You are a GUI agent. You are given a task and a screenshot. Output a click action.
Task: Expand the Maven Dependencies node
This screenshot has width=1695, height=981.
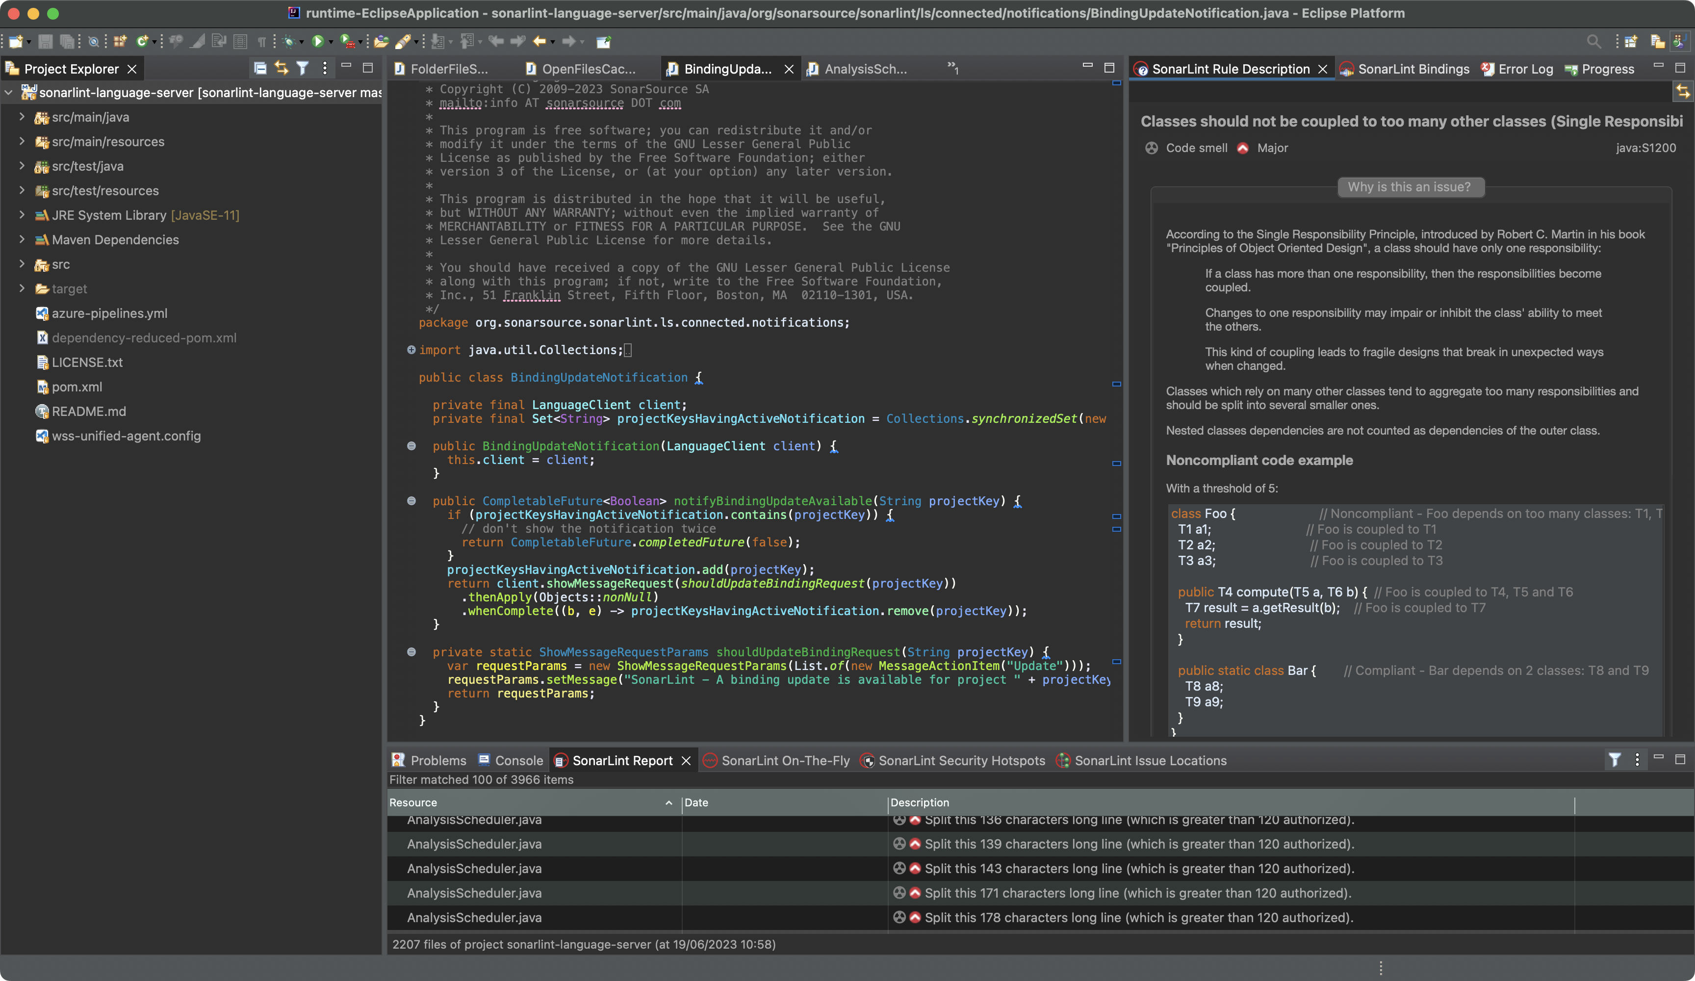click(22, 239)
